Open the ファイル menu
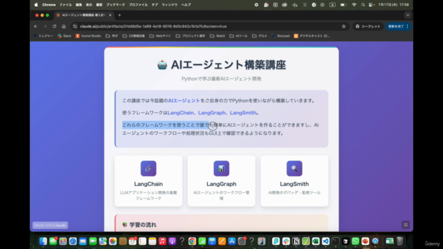443x249 pixels. click(66, 5)
